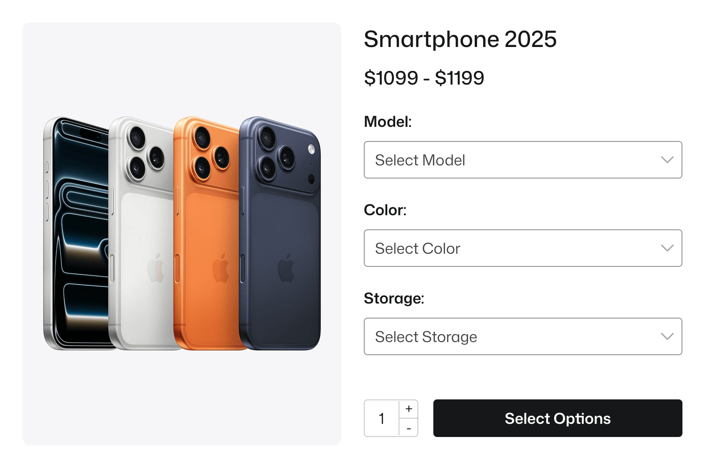
Task: Click the price range $1099 - $1199
Action: pyautogui.click(x=424, y=78)
